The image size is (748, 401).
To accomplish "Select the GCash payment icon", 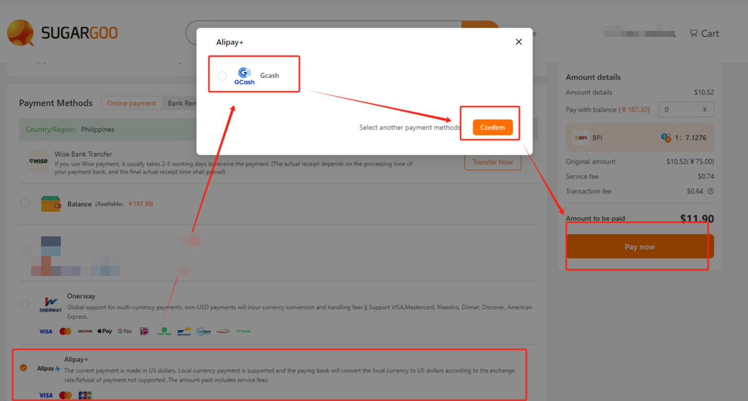I will tap(244, 76).
